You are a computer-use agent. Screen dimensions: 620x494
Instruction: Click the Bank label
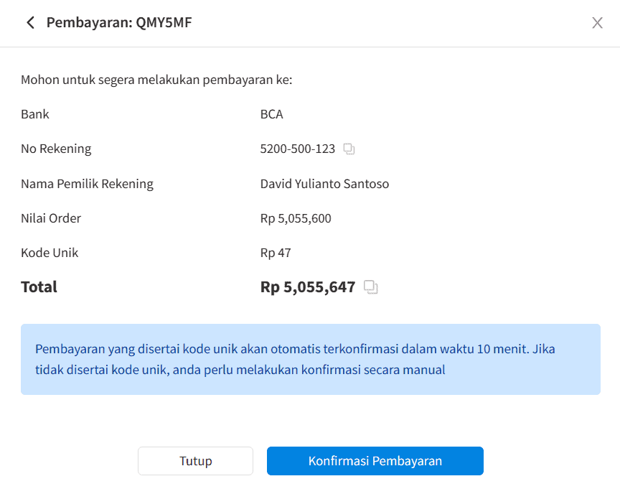coord(35,115)
